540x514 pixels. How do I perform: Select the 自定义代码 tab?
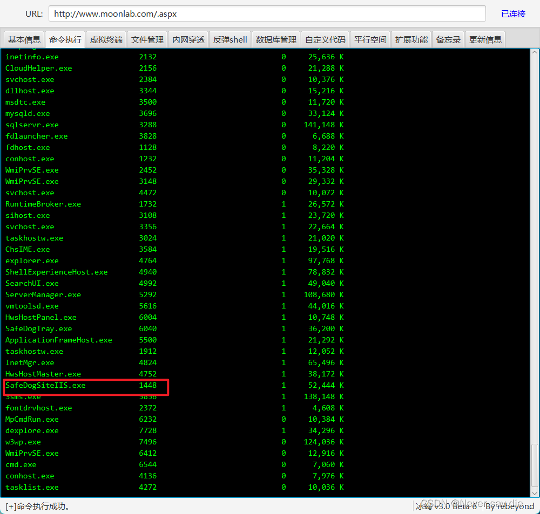[325, 39]
